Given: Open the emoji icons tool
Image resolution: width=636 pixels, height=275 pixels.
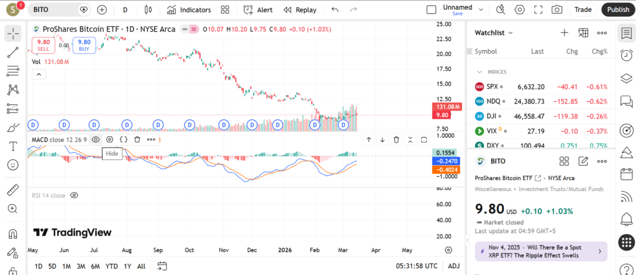Looking at the screenshot, I should coord(12,165).
